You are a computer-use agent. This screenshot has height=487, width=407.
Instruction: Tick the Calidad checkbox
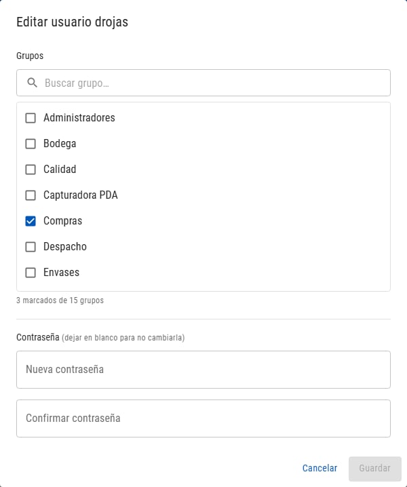[31, 170]
